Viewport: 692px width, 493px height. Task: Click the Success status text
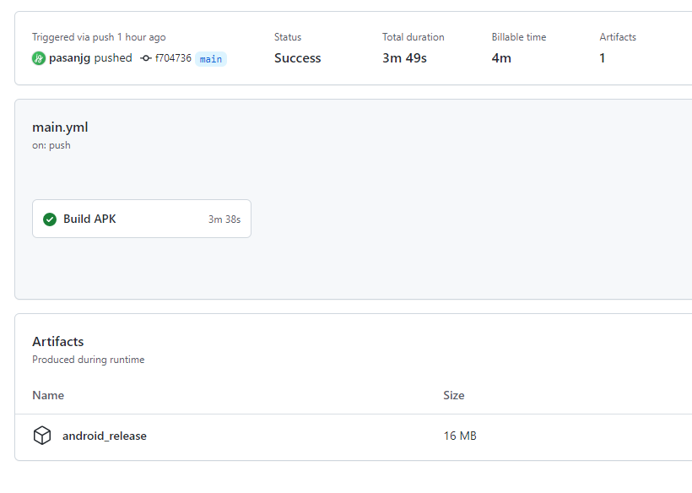click(297, 58)
